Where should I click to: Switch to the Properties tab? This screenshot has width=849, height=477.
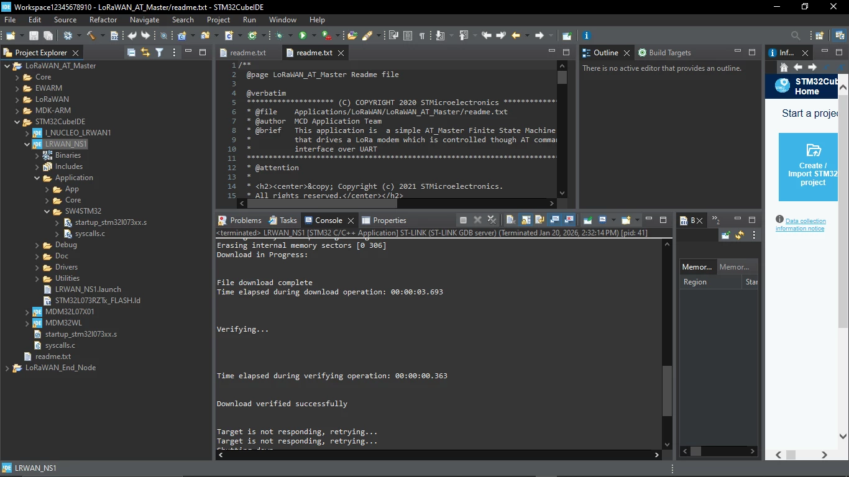383,220
